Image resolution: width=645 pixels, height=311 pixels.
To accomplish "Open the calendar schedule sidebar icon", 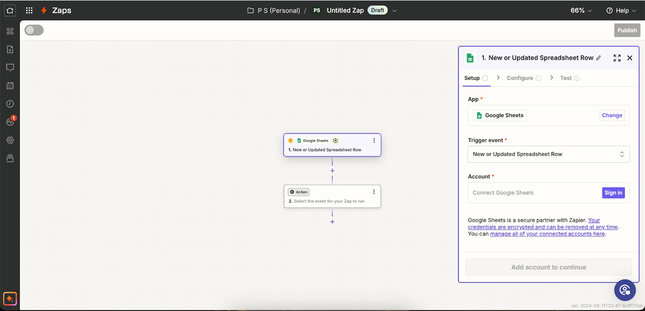I will coord(10,86).
